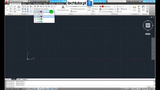This screenshot has width=160, height=90.
Task: Select layer 3 from the layer list
Action: [44, 21]
